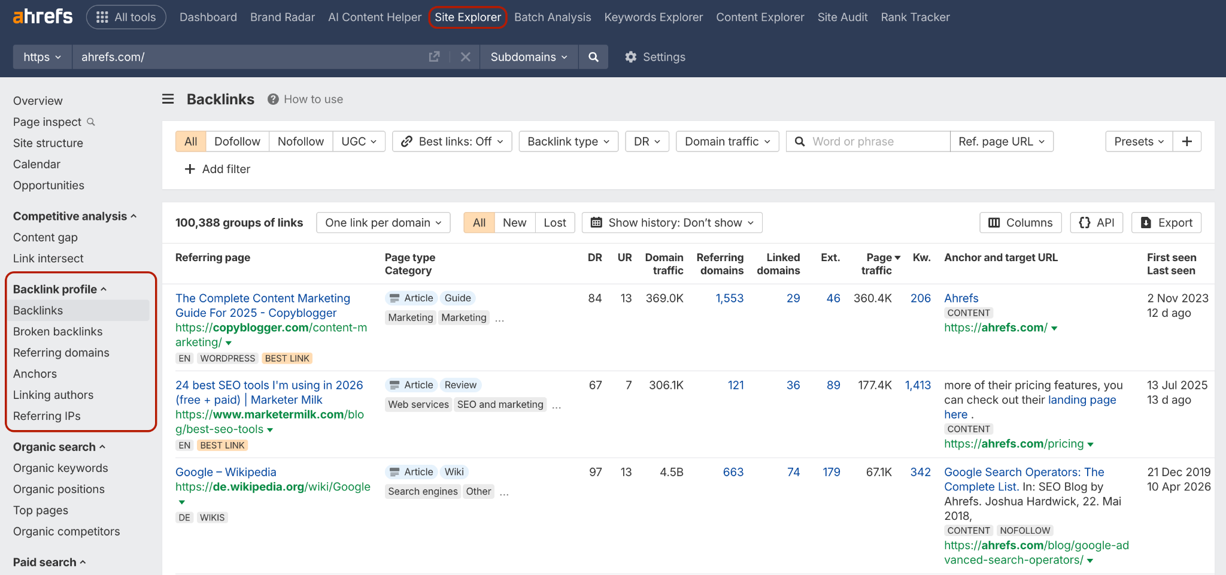Open the Subdomains mode dropdown
Image resolution: width=1226 pixels, height=575 pixels.
pyautogui.click(x=529, y=57)
